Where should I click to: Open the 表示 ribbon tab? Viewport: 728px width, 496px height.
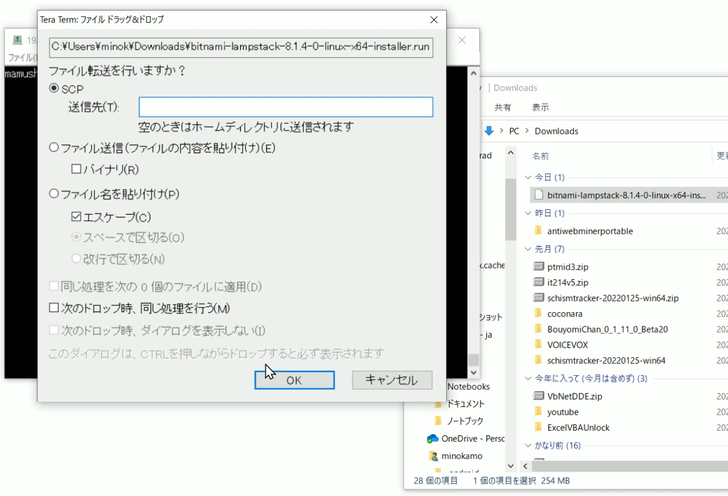click(540, 107)
